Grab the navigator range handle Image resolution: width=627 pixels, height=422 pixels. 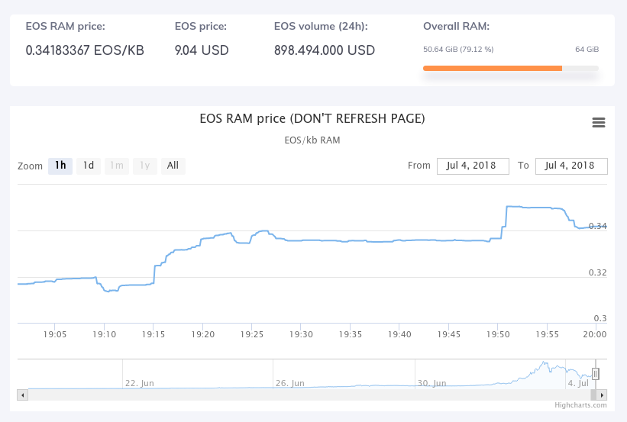[x=596, y=374]
